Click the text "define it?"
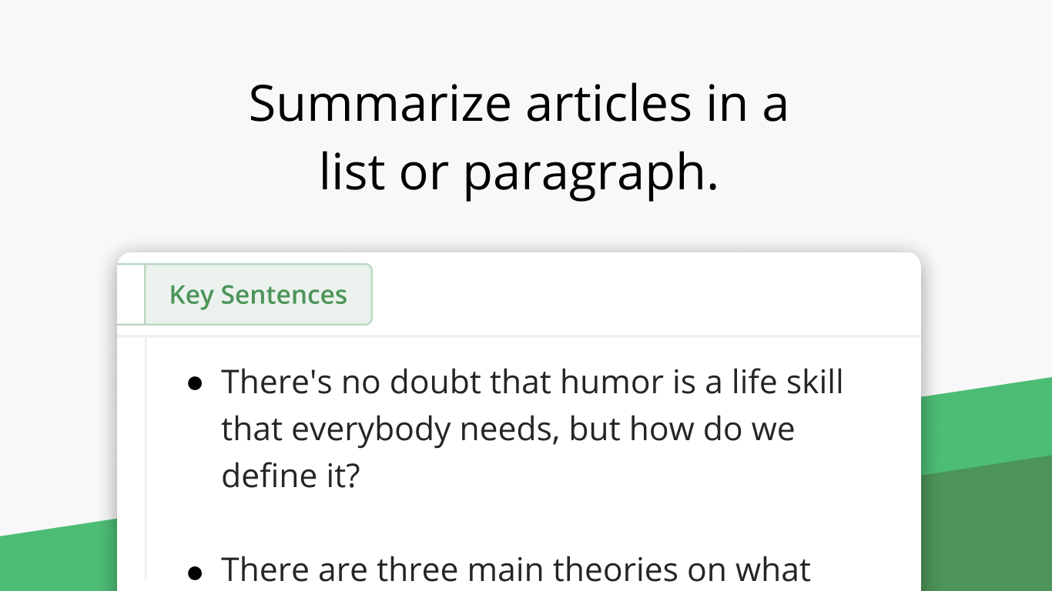1052x591 pixels. (x=290, y=476)
